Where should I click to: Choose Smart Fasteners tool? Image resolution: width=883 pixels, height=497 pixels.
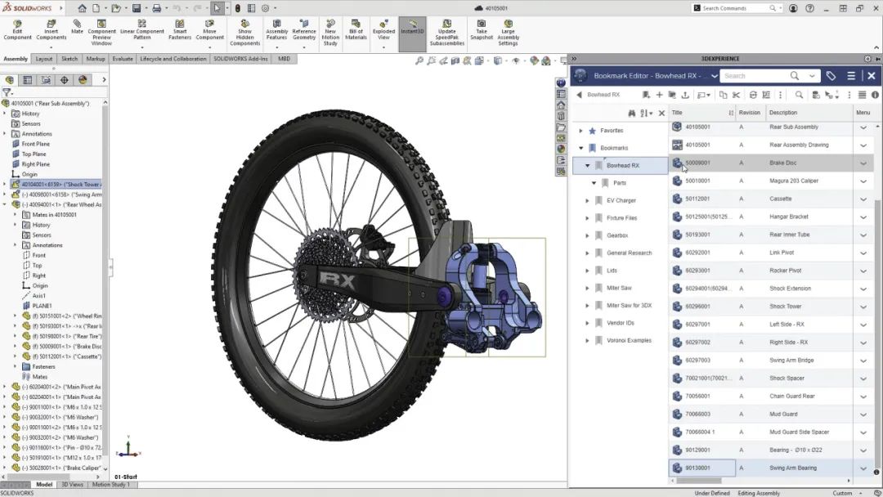180,30
